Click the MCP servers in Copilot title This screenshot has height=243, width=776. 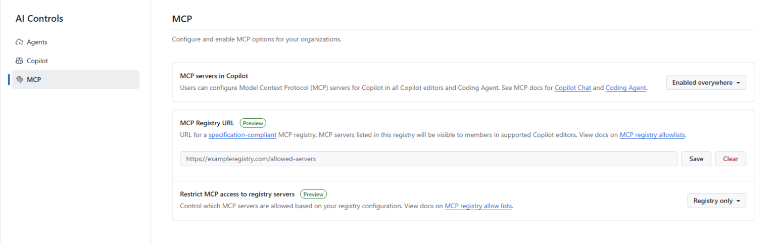(214, 76)
